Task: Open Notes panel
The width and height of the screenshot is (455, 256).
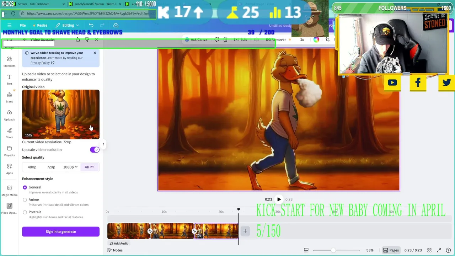Action: [x=115, y=250]
